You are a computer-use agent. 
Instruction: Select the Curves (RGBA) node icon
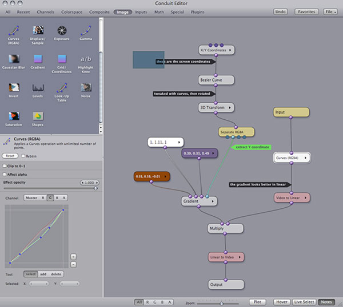[14, 31]
